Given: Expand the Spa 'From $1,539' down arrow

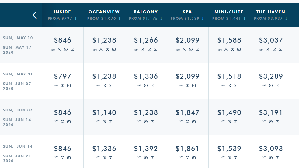Looking at the screenshot, I should [x=202, y=19].
